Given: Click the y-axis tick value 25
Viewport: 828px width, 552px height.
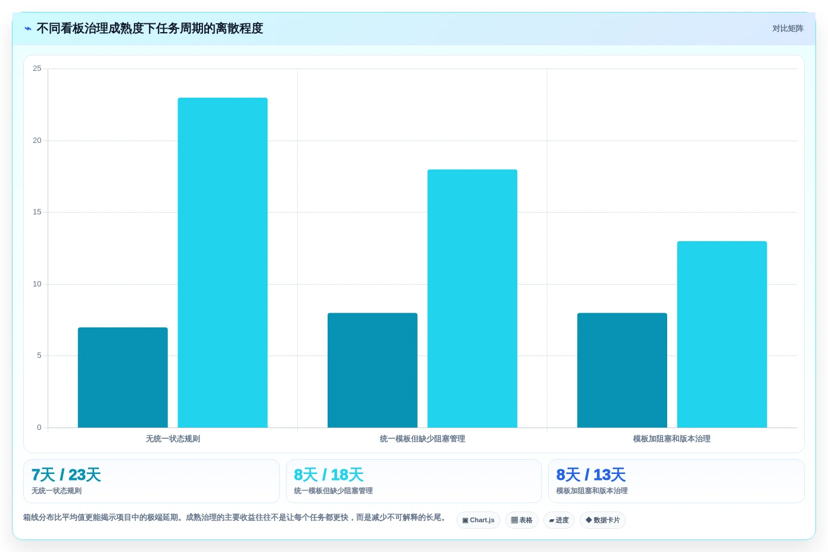Looking at the screenshot, I should point(37,68).
